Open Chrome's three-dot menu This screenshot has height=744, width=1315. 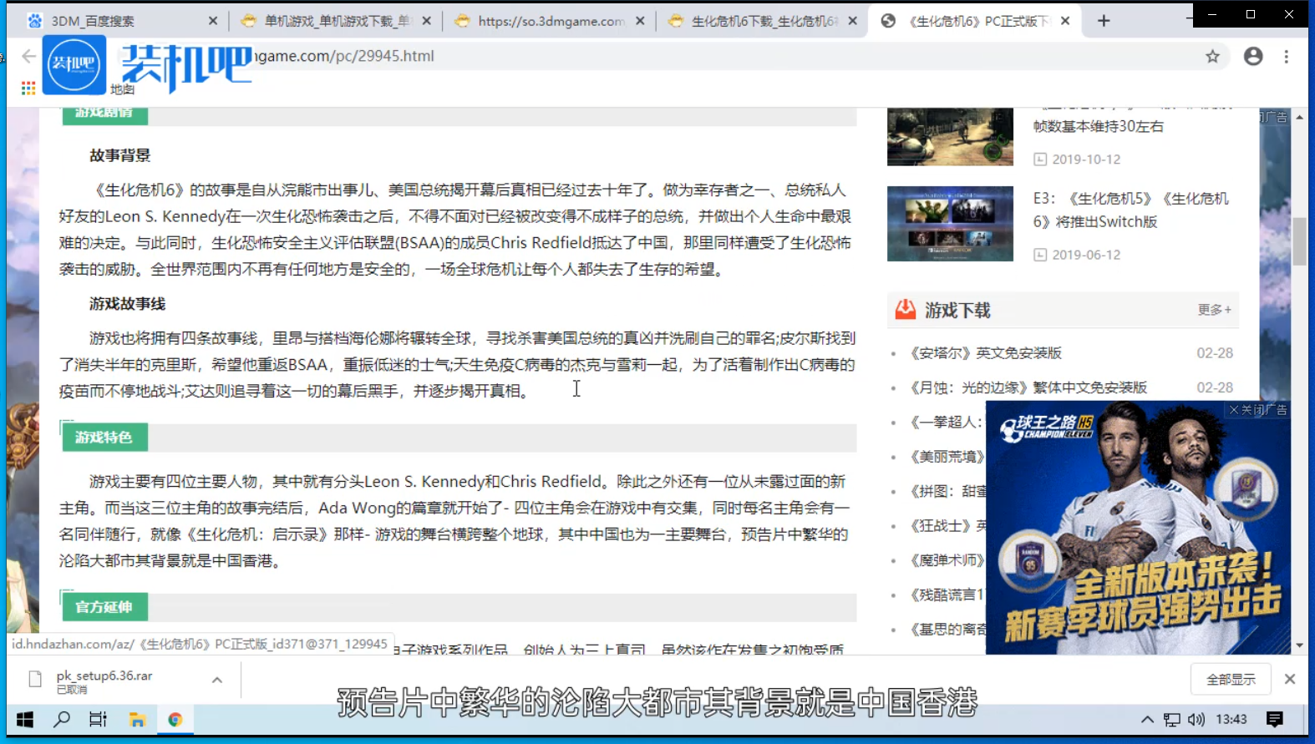pyautogui.click(x=1287, y=57)
